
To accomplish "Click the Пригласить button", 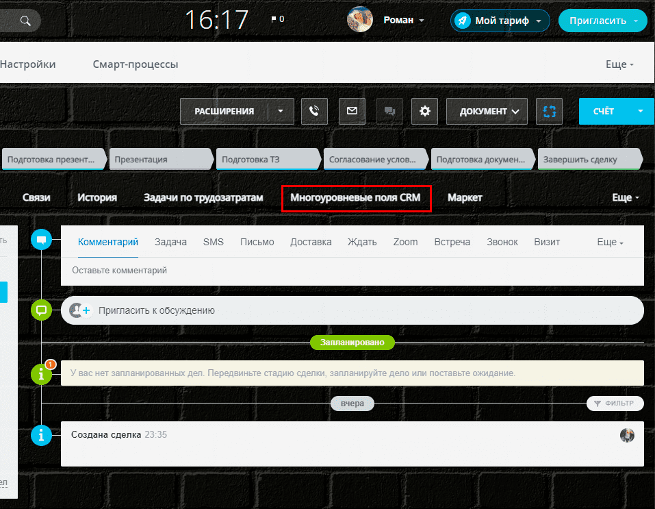I will (x=598, y=21).
